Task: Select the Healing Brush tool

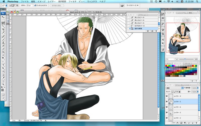Action: pyautogui.click(x=3, y=36)
